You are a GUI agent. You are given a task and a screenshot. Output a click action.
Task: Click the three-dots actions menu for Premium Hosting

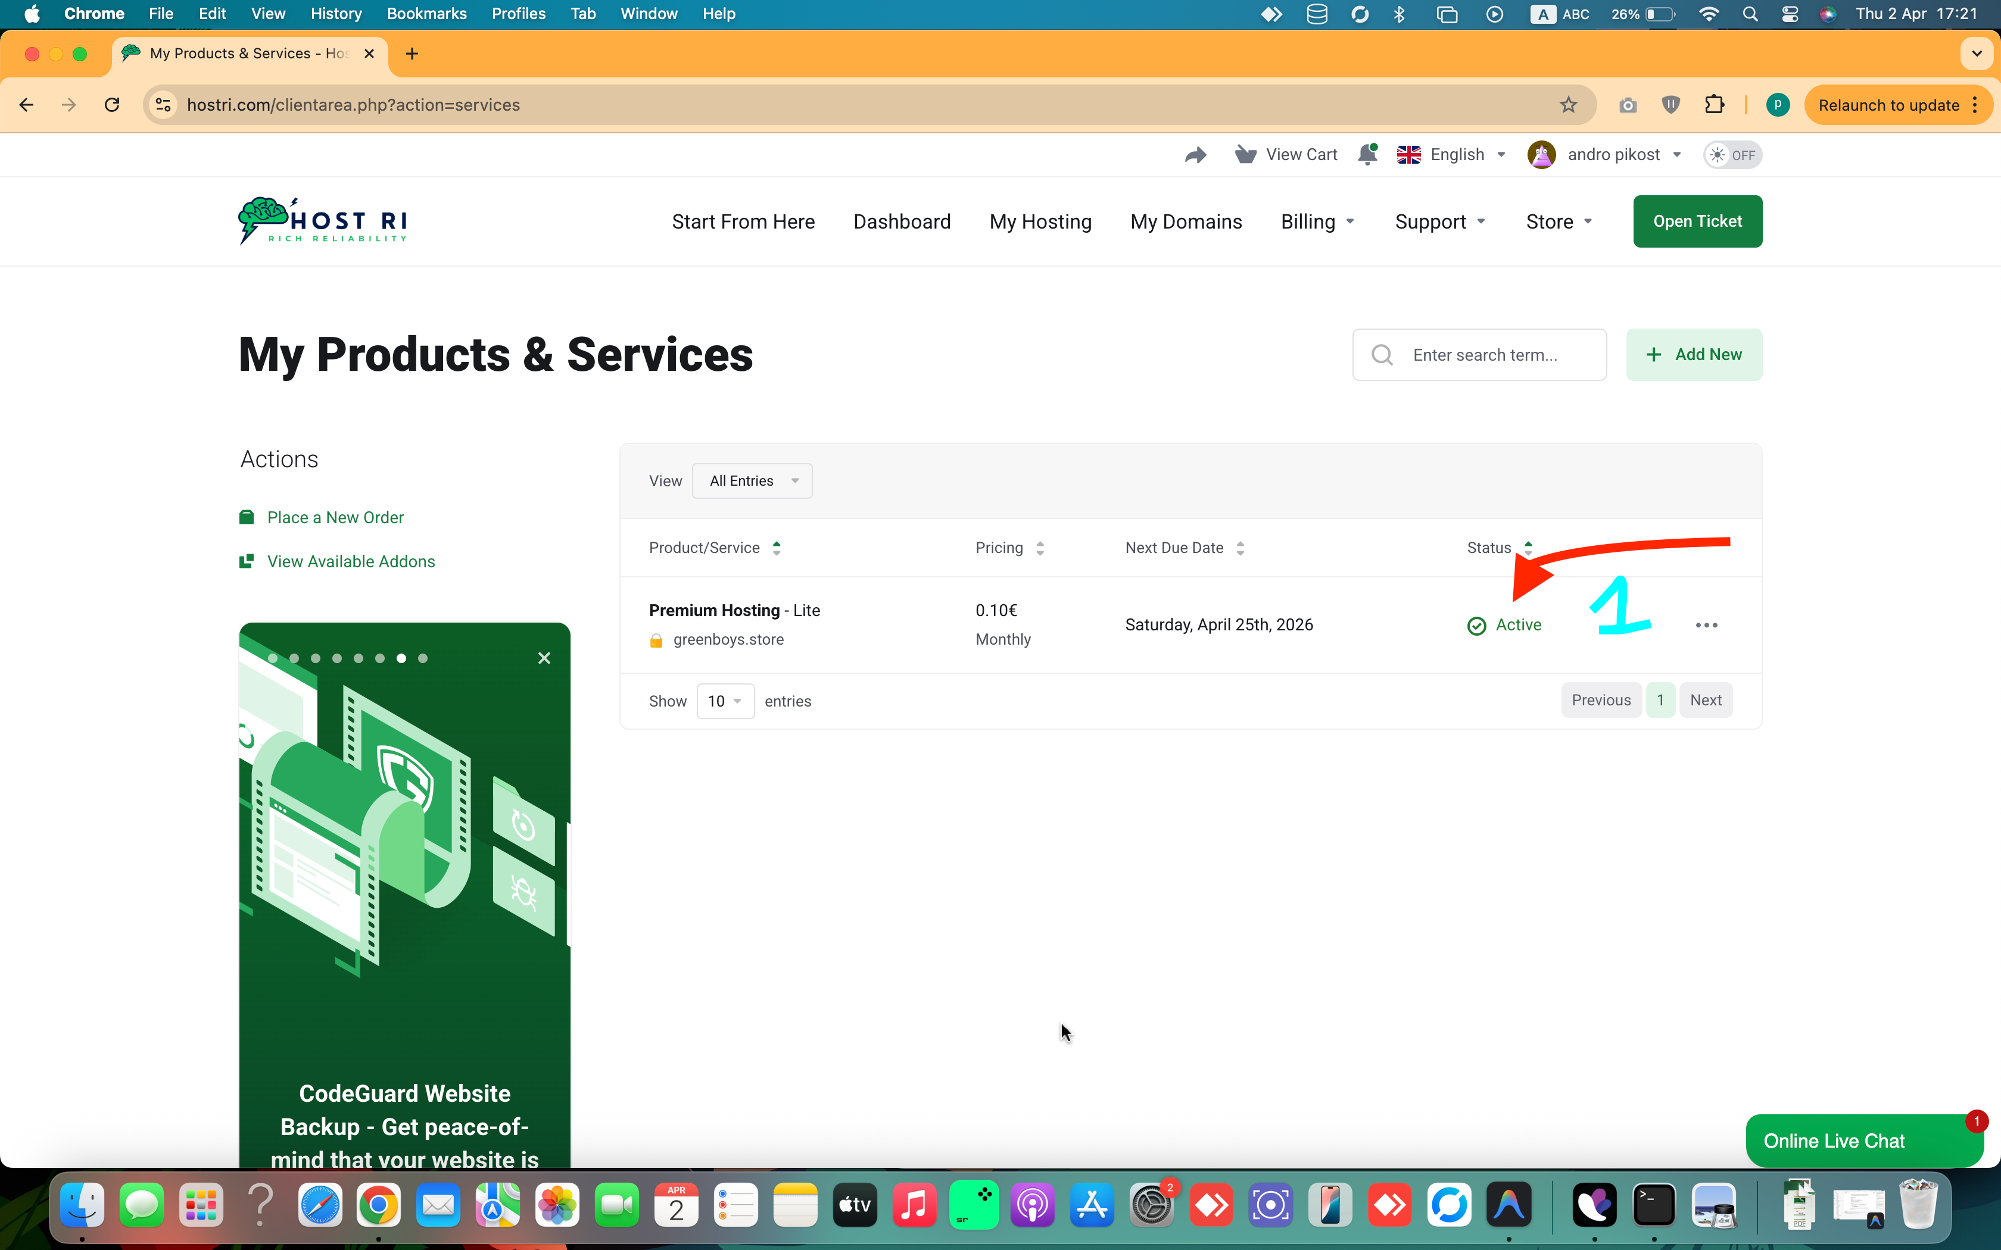click(1706, 625)
